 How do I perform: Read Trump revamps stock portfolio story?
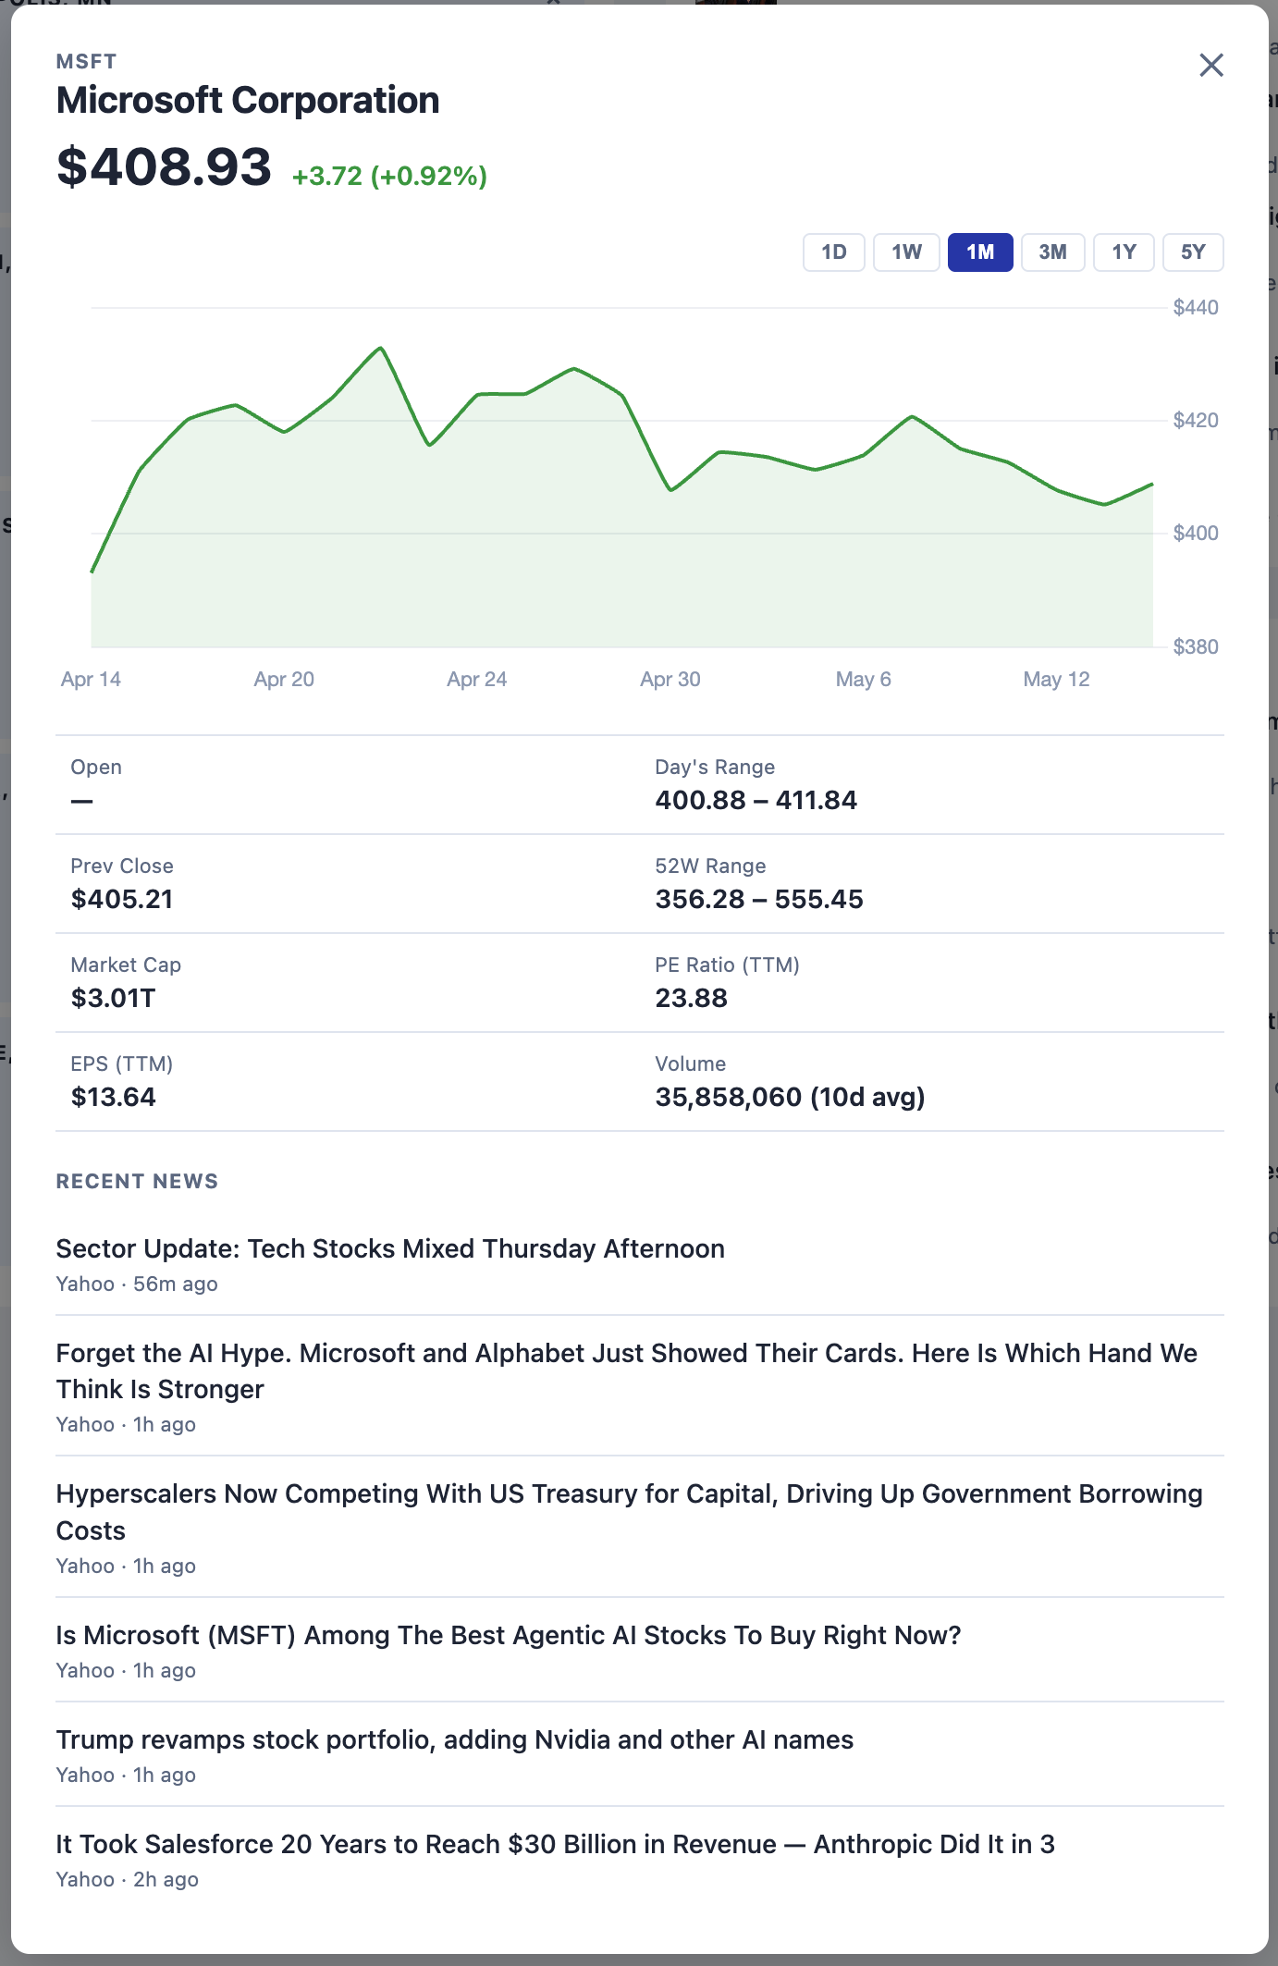point(455,1739)
